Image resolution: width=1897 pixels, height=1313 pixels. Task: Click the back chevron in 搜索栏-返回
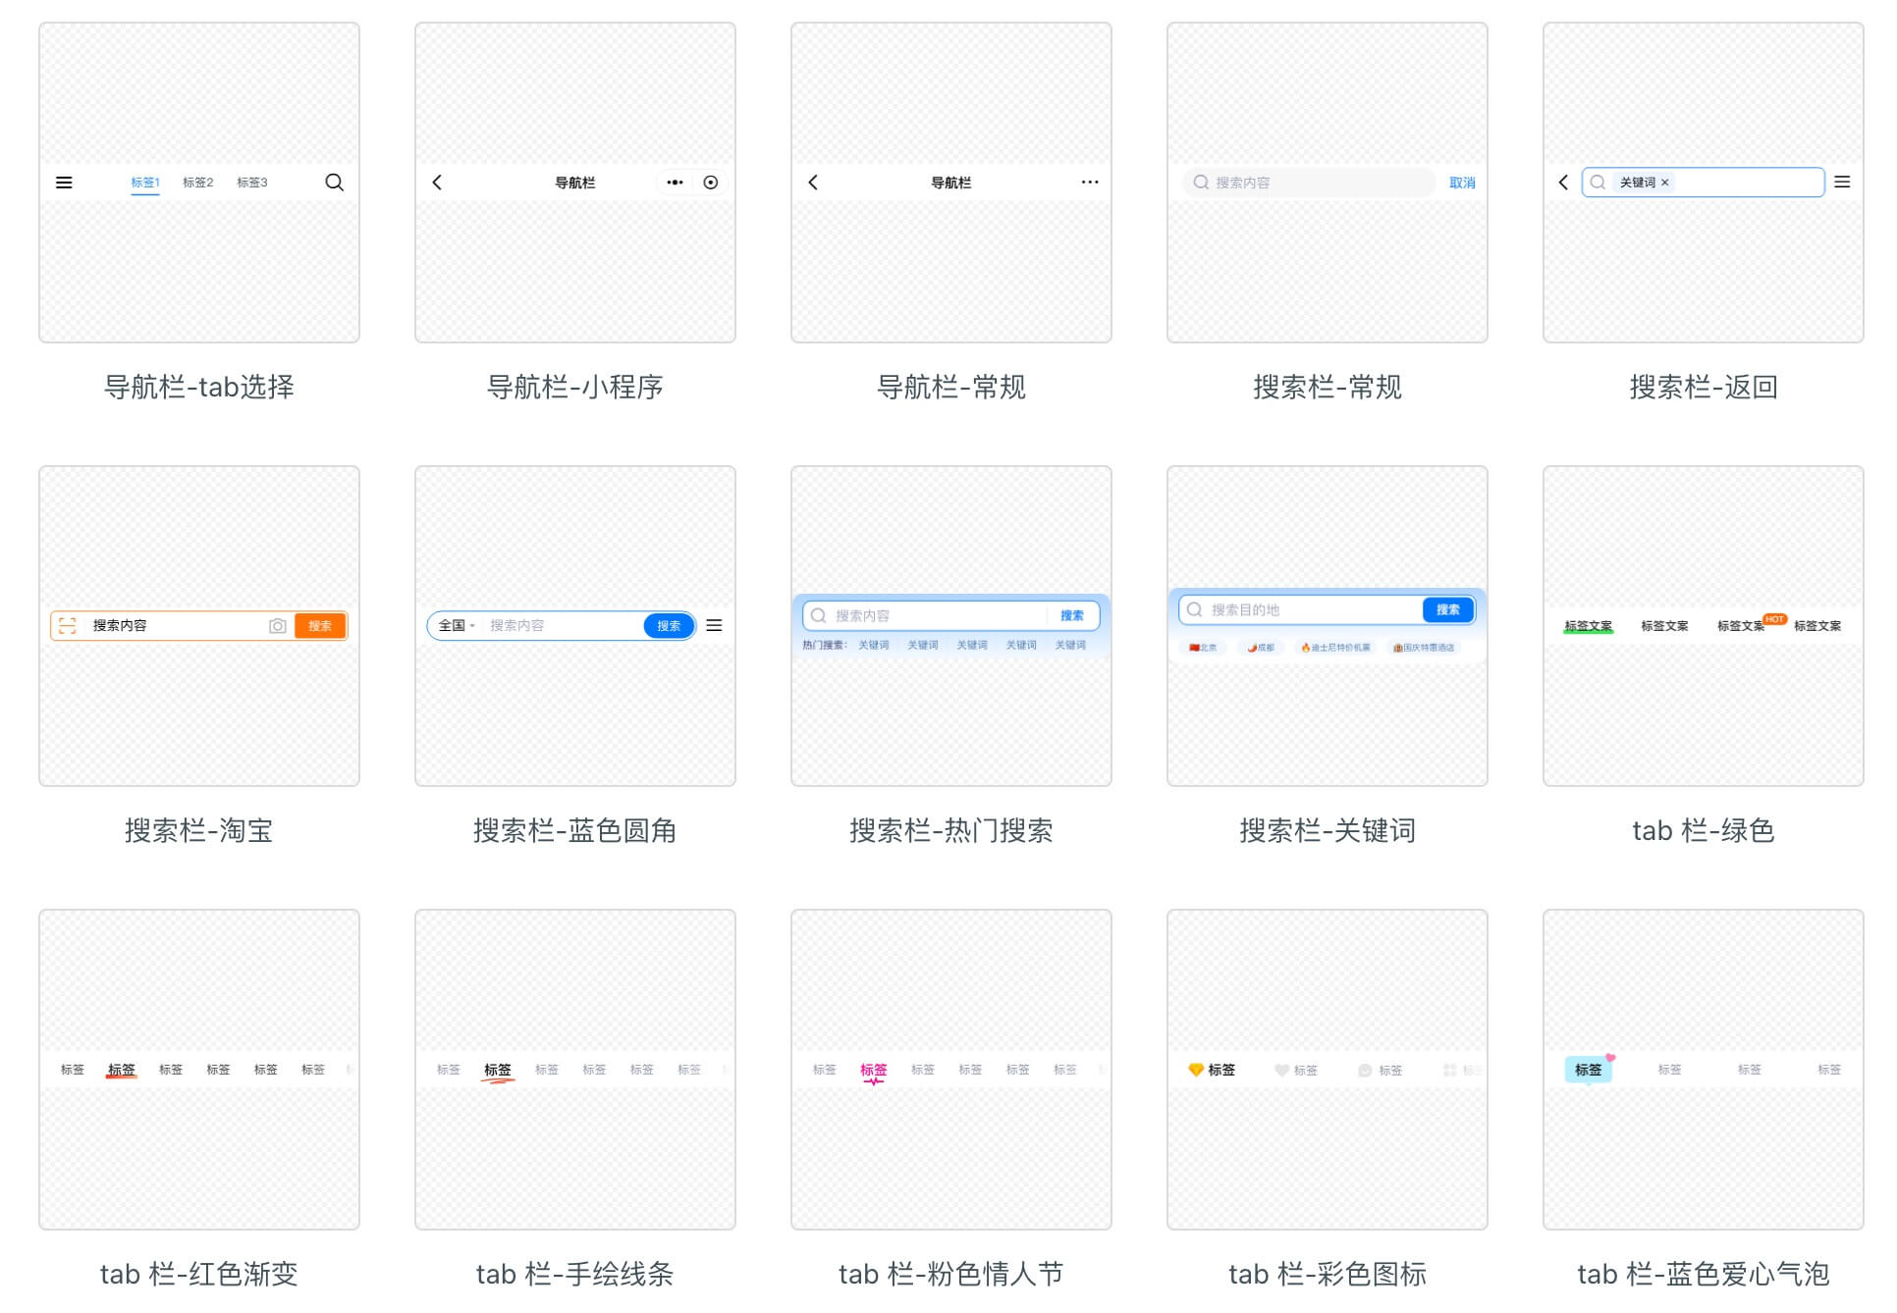(1563, 183)
